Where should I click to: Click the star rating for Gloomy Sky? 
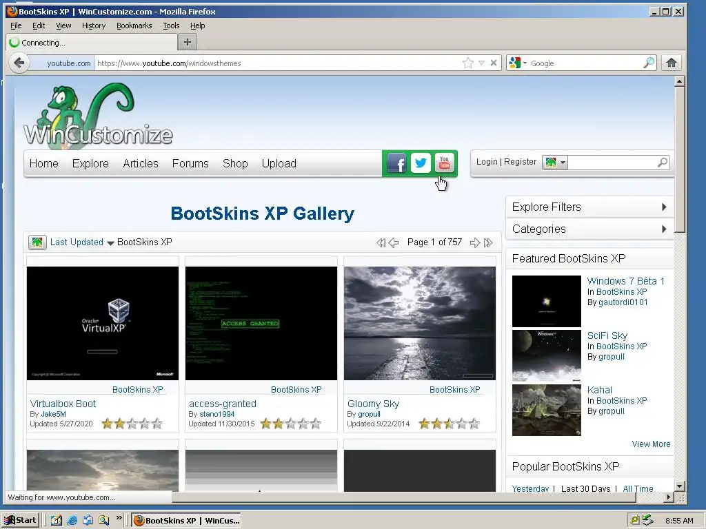(450, 424)
